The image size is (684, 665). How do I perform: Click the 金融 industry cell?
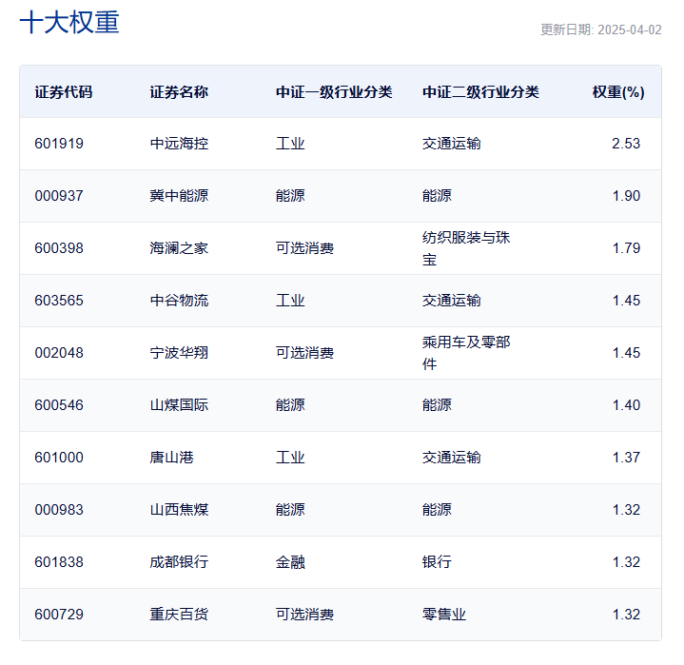[x=290, y=562]
